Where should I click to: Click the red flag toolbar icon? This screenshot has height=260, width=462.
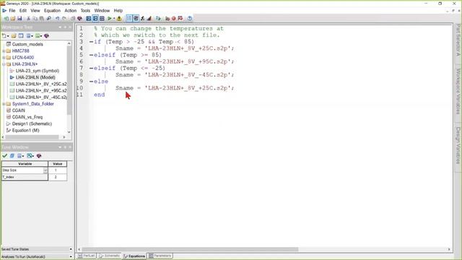pyautogui.click(x=180, y=18)
